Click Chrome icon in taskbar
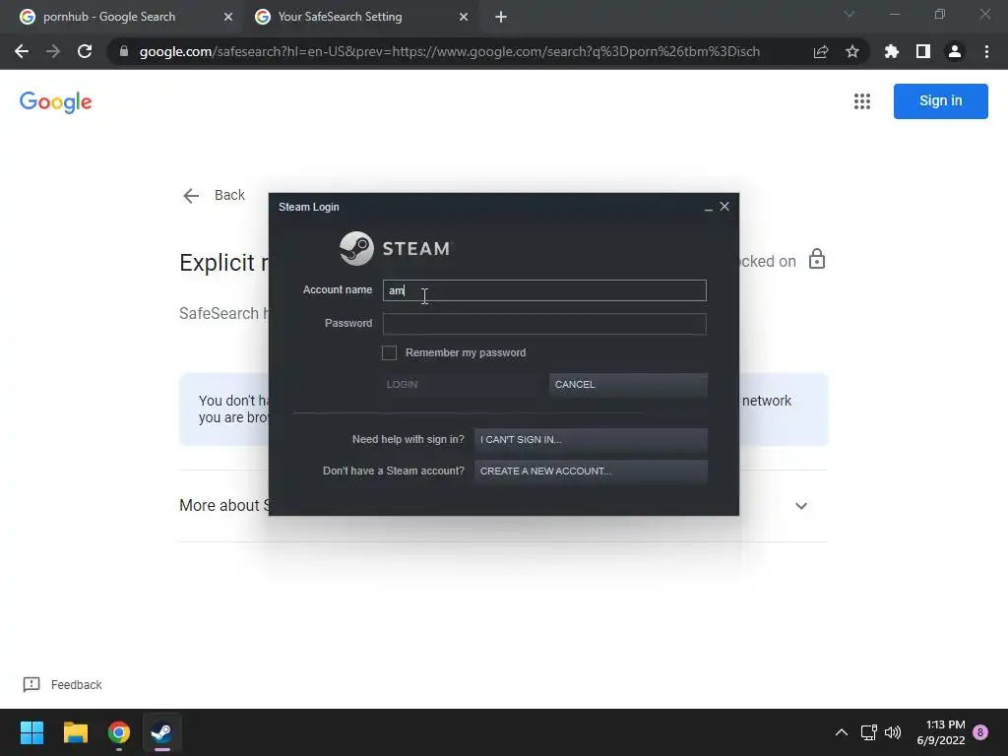This screenshot has width=1008, height=756. coord(119,732)
